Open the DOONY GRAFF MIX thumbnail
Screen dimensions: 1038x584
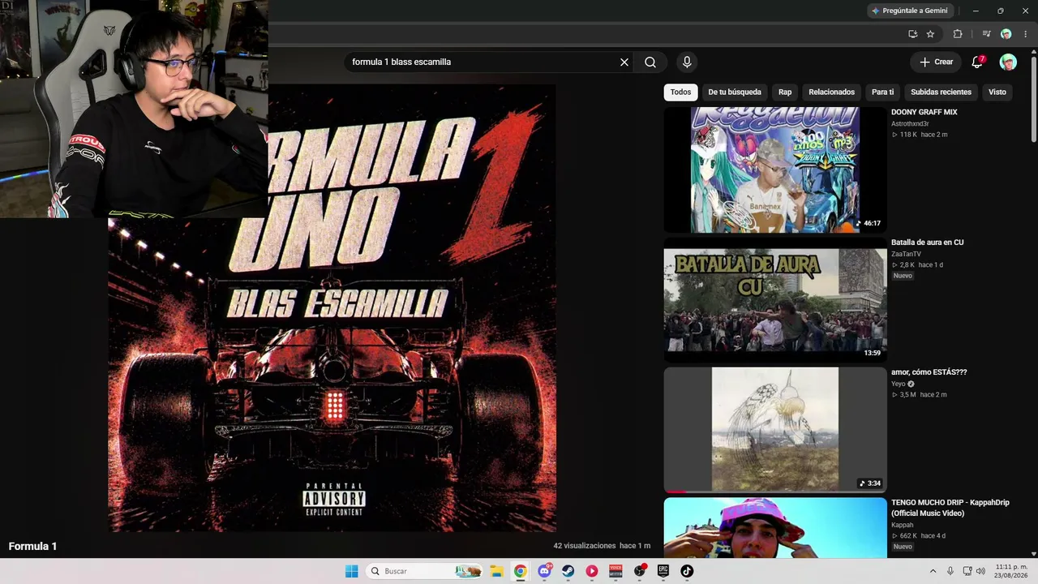tap(775, 170)
